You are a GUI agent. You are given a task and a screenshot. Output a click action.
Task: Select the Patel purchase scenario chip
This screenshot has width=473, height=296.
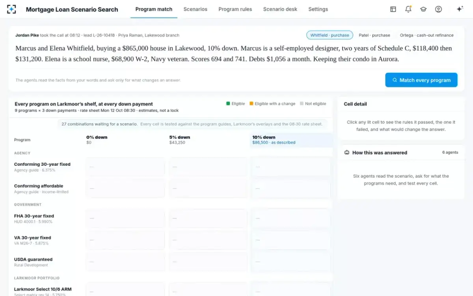click(374, 35)
